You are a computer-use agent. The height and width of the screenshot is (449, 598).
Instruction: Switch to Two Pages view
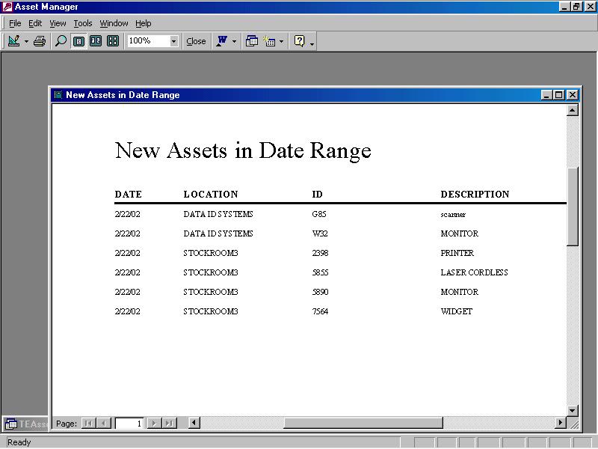click(96, 41)
